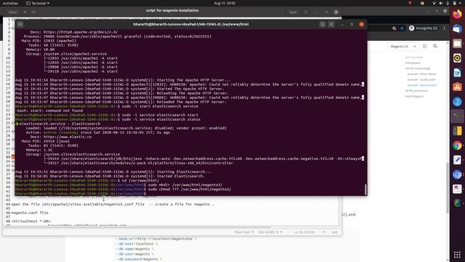Expand the Open recent files arrow in gedit
The width and height of the screenshot is (465, 262).
[x=24, y=12]
